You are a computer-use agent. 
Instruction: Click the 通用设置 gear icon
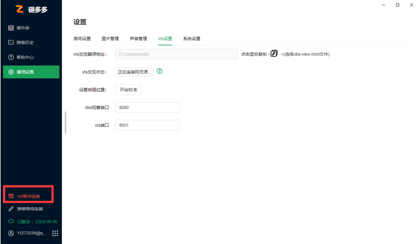pyautogui.click(x=11, y=72)
